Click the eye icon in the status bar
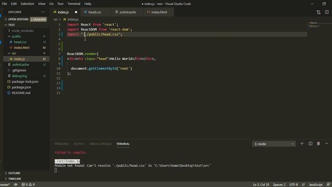The width and height of the screenshot is (332, 187). (16, 185)
